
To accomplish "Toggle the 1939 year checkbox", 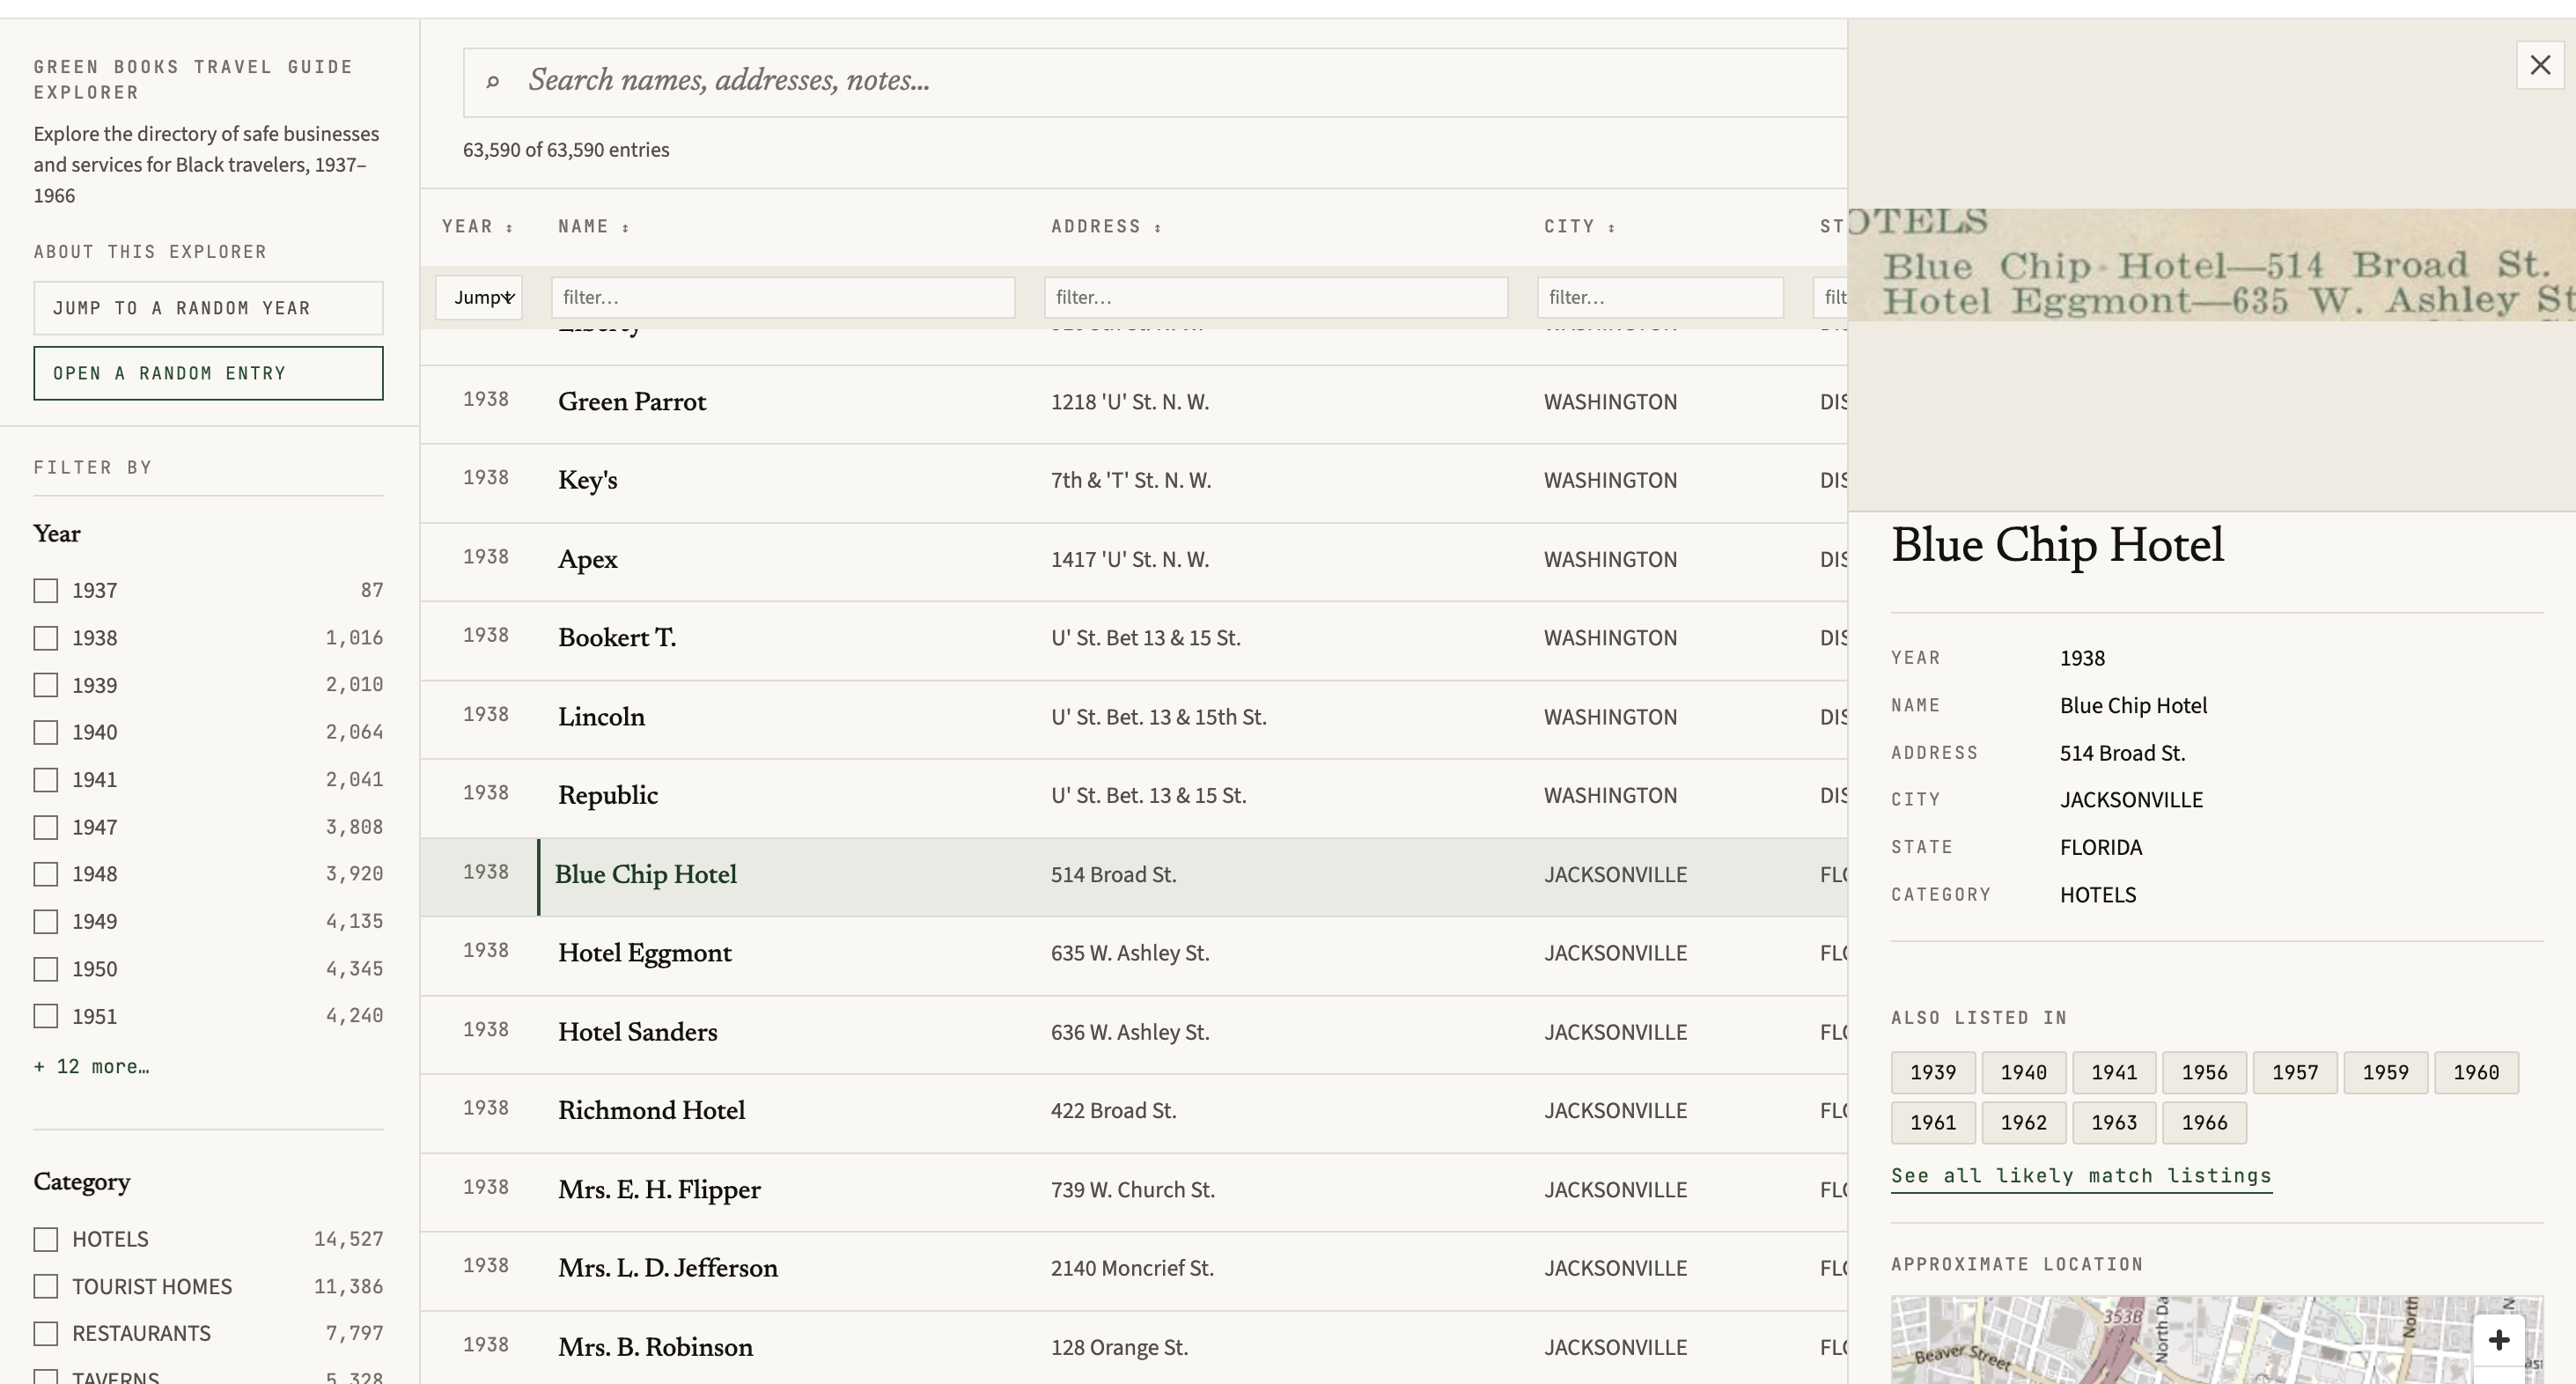I will click(46, 685).
